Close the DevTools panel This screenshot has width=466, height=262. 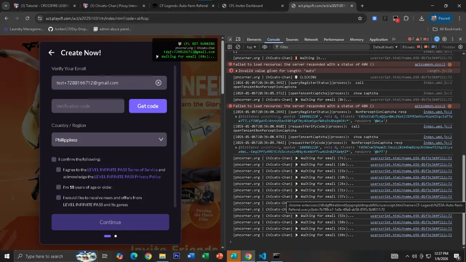[x=460, y=39]
